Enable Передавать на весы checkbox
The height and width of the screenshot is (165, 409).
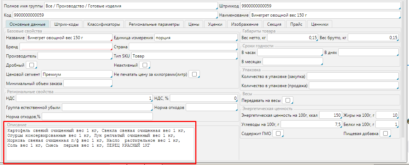click(x=288, y=100)
